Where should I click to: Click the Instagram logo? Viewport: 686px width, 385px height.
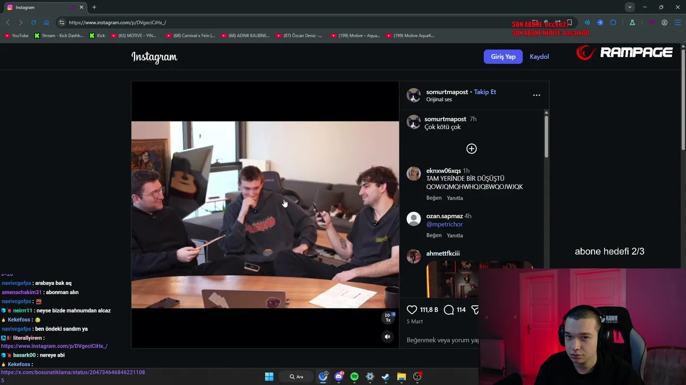click(x=154, y=57)
